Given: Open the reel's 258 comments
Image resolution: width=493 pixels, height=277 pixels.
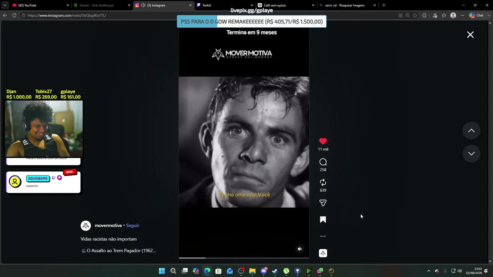Looking at the screenshot, I should pyautogui.click(x=323, y=162).
